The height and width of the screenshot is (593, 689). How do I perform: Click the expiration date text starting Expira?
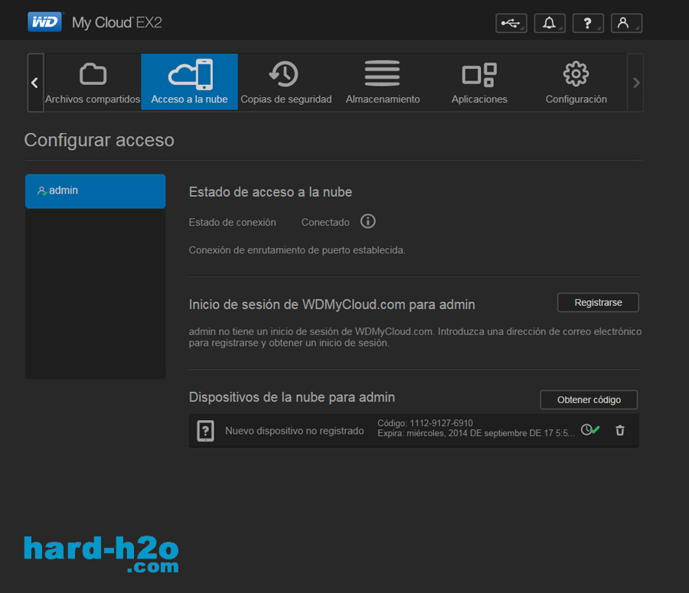[x=476, y=433]
